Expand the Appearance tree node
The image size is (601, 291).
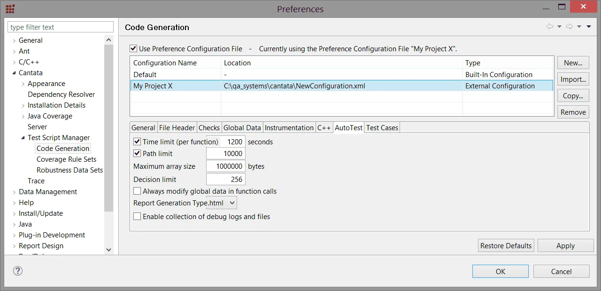pos(23,84)
